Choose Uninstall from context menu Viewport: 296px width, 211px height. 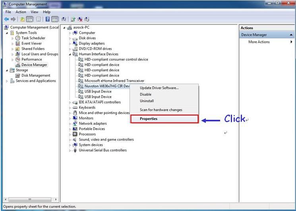point(164,101)
